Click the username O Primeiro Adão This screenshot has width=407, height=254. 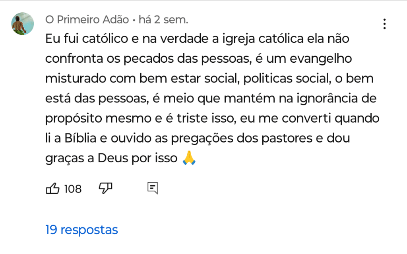87,19
